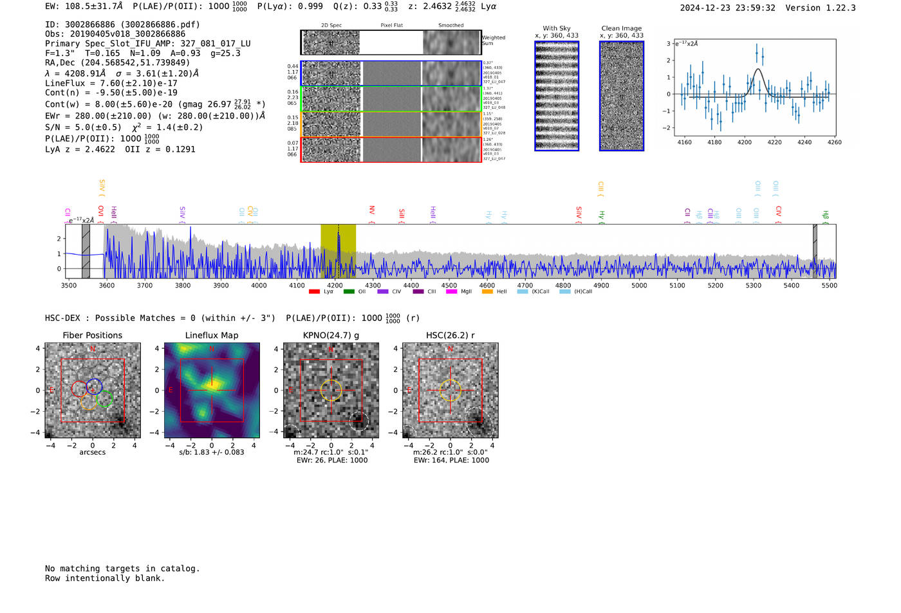Click the orange HeII legend swatch

point(487,292)
